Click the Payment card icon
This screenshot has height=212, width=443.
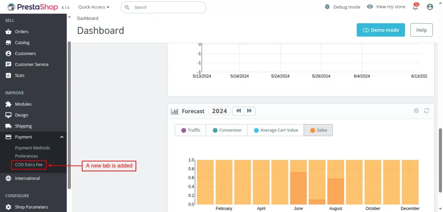click(8, 137)
